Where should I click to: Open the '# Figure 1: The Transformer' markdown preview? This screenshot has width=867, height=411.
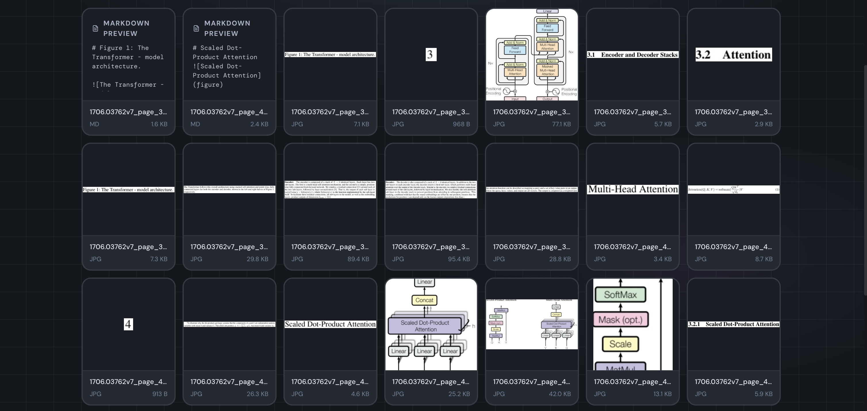click(128, 55)
